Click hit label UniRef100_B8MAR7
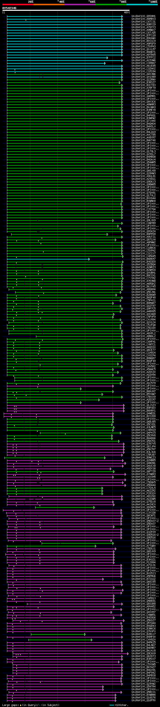 coord(143,303)
